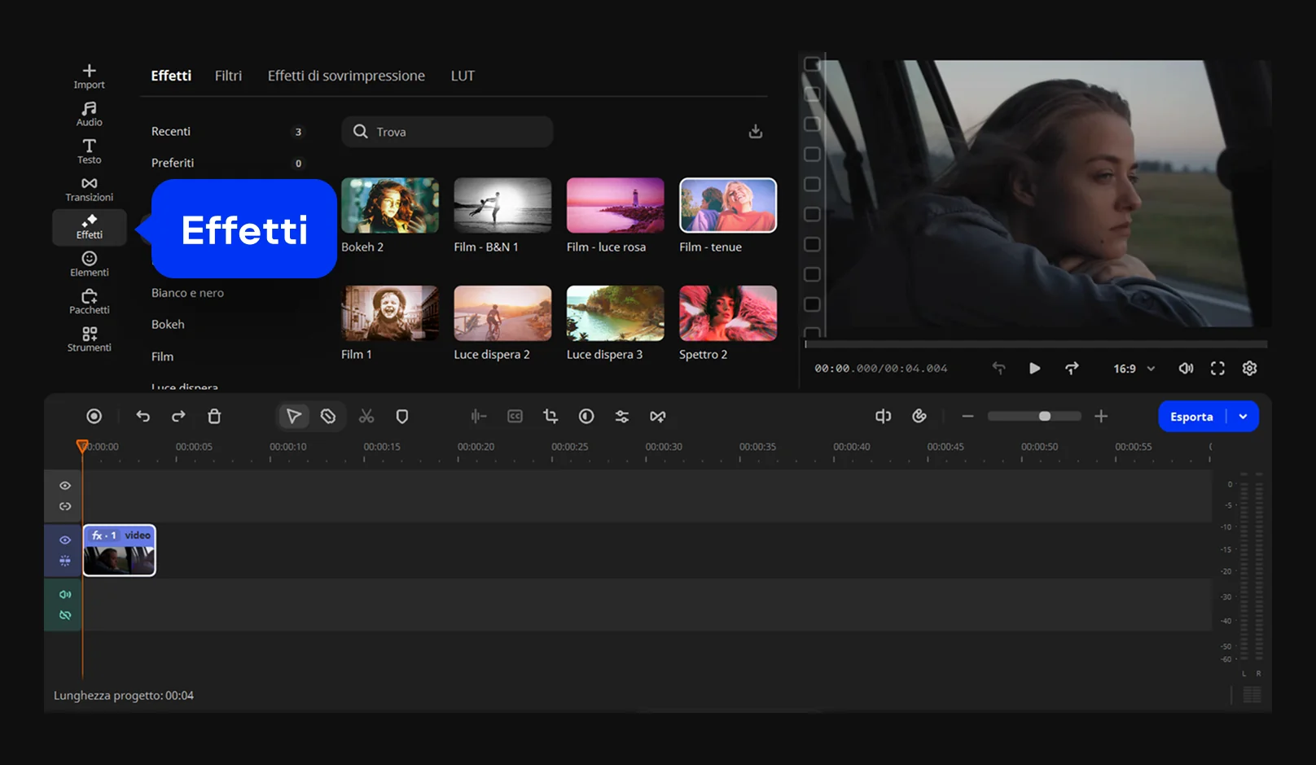
Task: Open the Audio library panel
Action: click(89, 114)
